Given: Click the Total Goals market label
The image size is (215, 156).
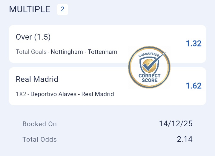Looking at the screenshot, I should 31,52.
